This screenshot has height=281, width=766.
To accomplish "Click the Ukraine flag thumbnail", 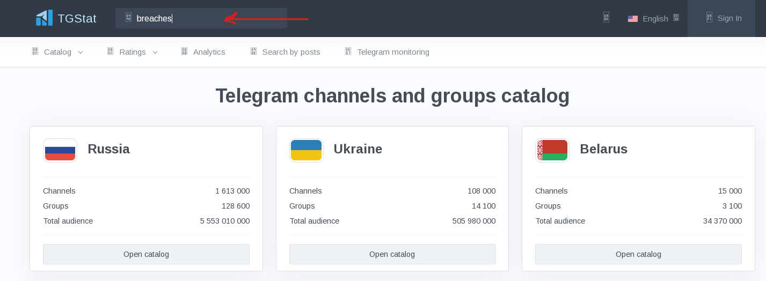I will tap(307, 150).
